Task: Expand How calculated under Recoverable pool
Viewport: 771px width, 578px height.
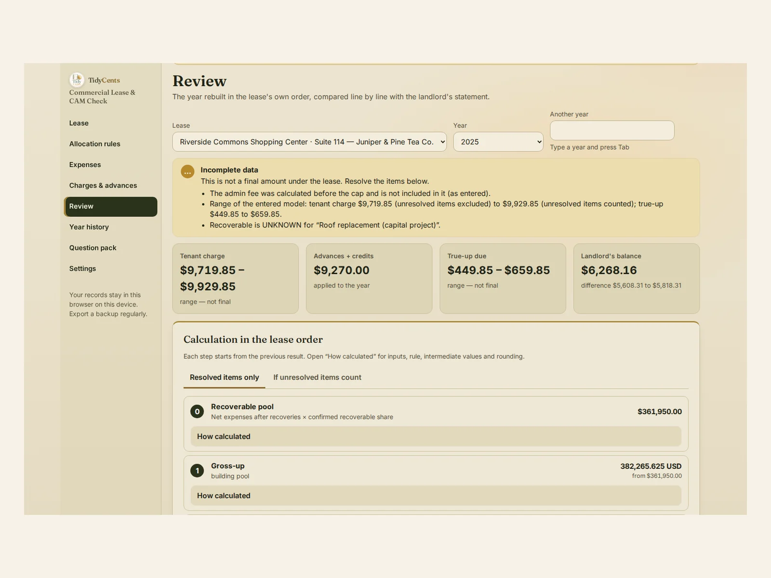Action: pos(436,436)
